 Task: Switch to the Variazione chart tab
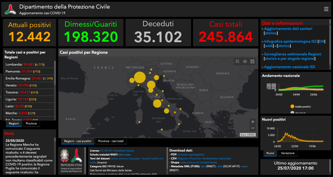(287, 153)
